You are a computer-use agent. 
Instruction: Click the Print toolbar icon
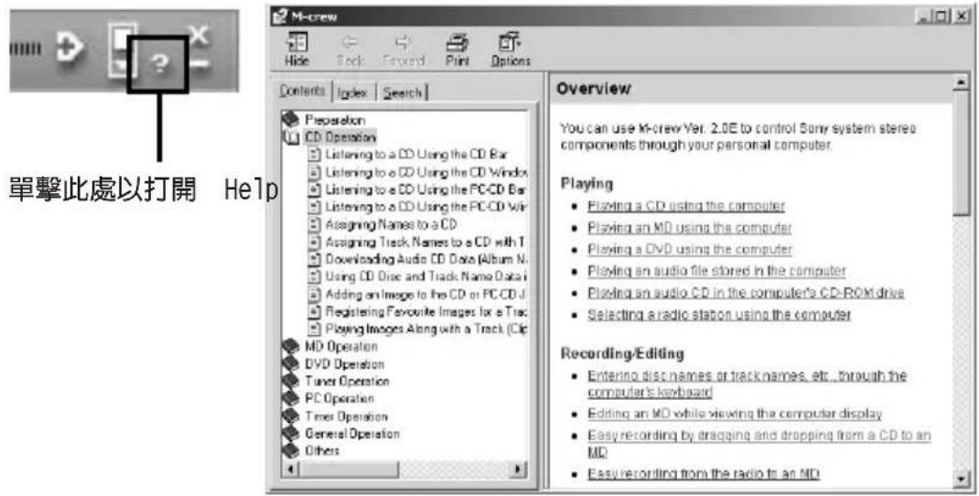[x=457, y=49]
